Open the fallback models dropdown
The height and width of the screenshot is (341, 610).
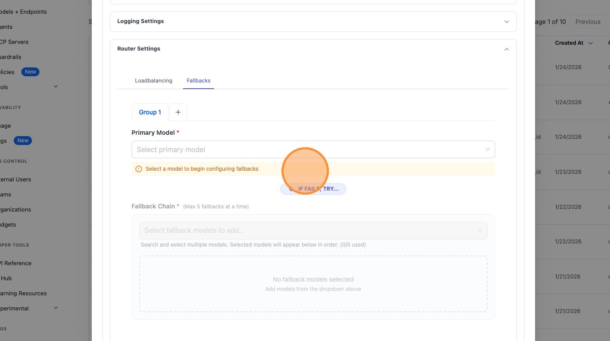pos(313,231)
